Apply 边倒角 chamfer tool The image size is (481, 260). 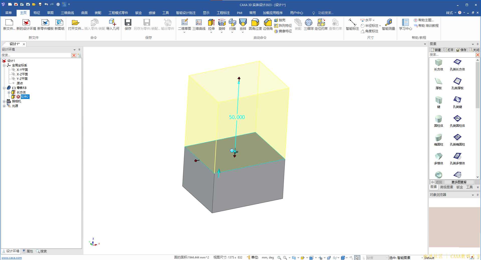(x=268, y=25)
